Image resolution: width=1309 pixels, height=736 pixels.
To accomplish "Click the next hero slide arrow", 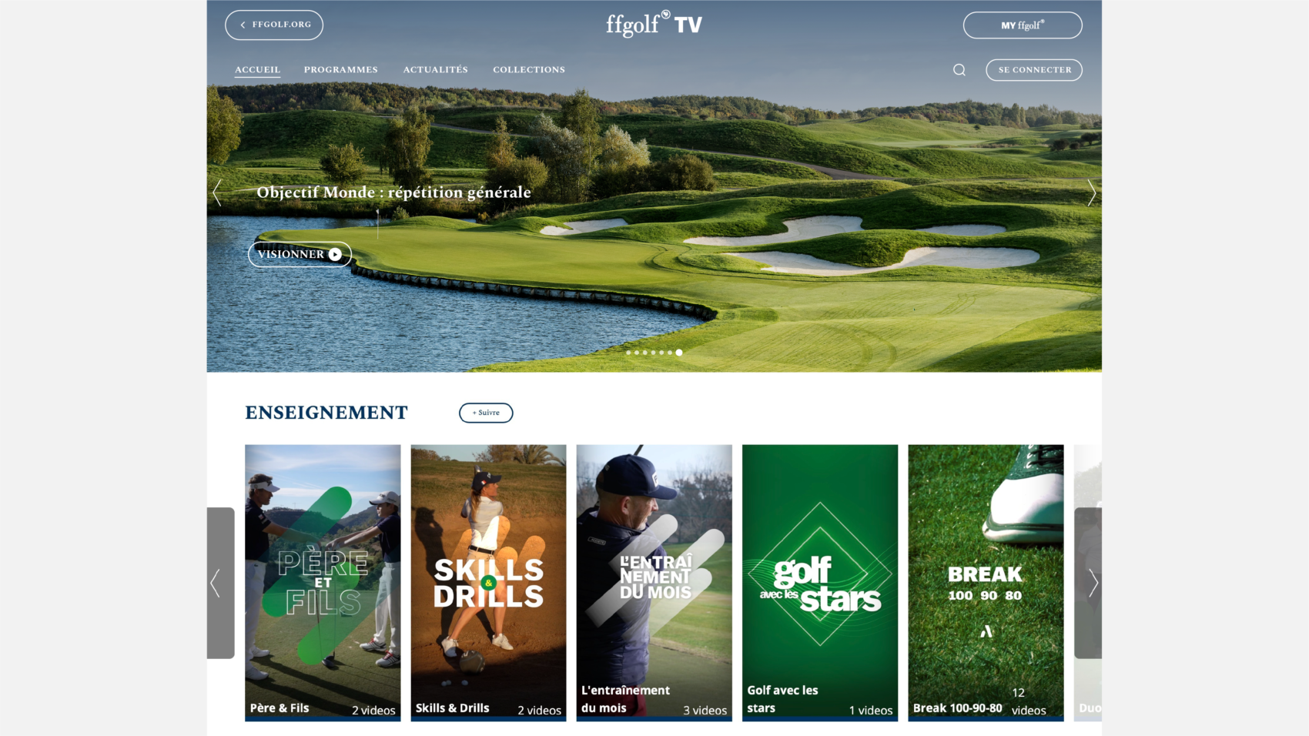I will tap(1091, 192).
